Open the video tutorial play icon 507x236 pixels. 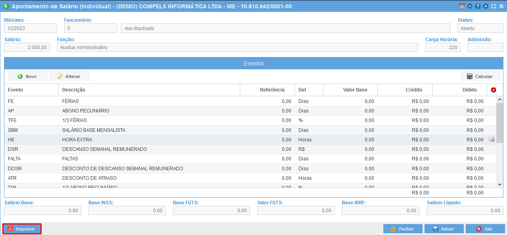[x=485, y=6]
